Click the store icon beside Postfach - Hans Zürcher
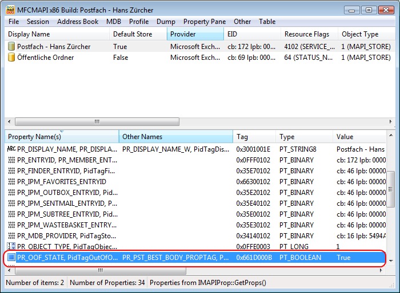Viewport: 400px width, 293px height. tap(11, 46)
